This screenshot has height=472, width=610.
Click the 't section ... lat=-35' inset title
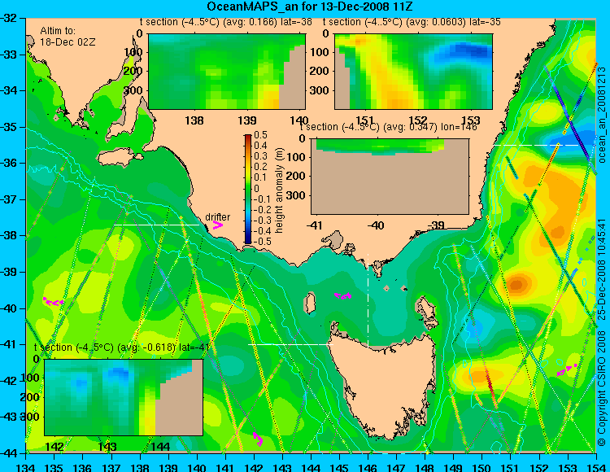(412, 22)
